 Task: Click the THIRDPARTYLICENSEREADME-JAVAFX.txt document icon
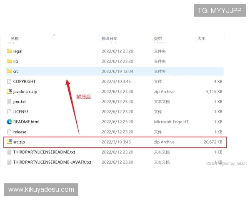point(10,162)
